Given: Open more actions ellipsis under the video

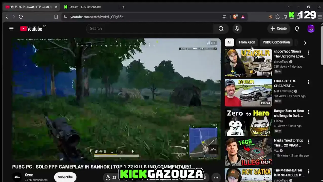Looking at the screenshot, I should 216,177.
